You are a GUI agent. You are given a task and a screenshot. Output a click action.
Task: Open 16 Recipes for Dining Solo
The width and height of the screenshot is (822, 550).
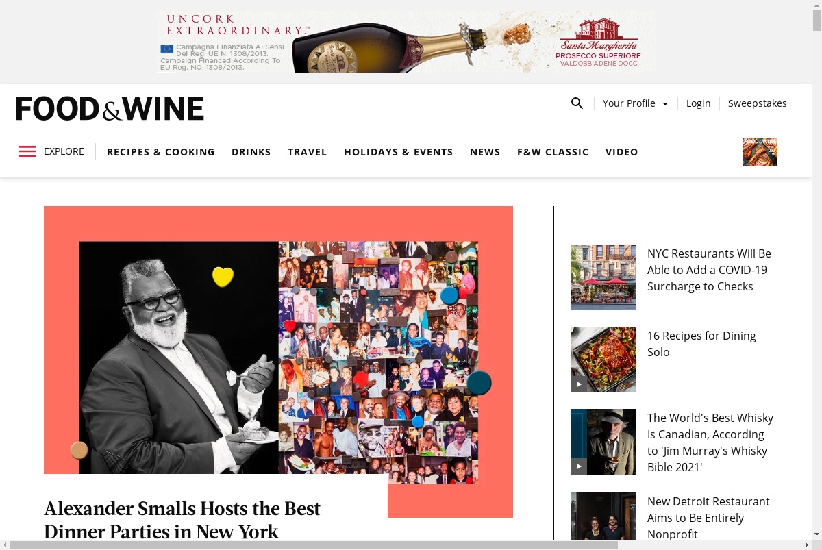tap(701, 344)
